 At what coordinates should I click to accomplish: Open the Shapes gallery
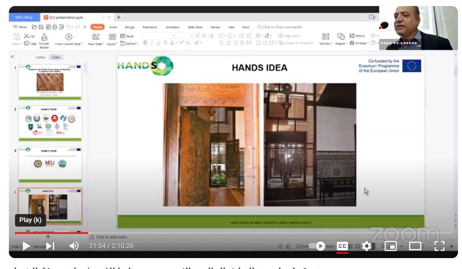click(341, 39)
